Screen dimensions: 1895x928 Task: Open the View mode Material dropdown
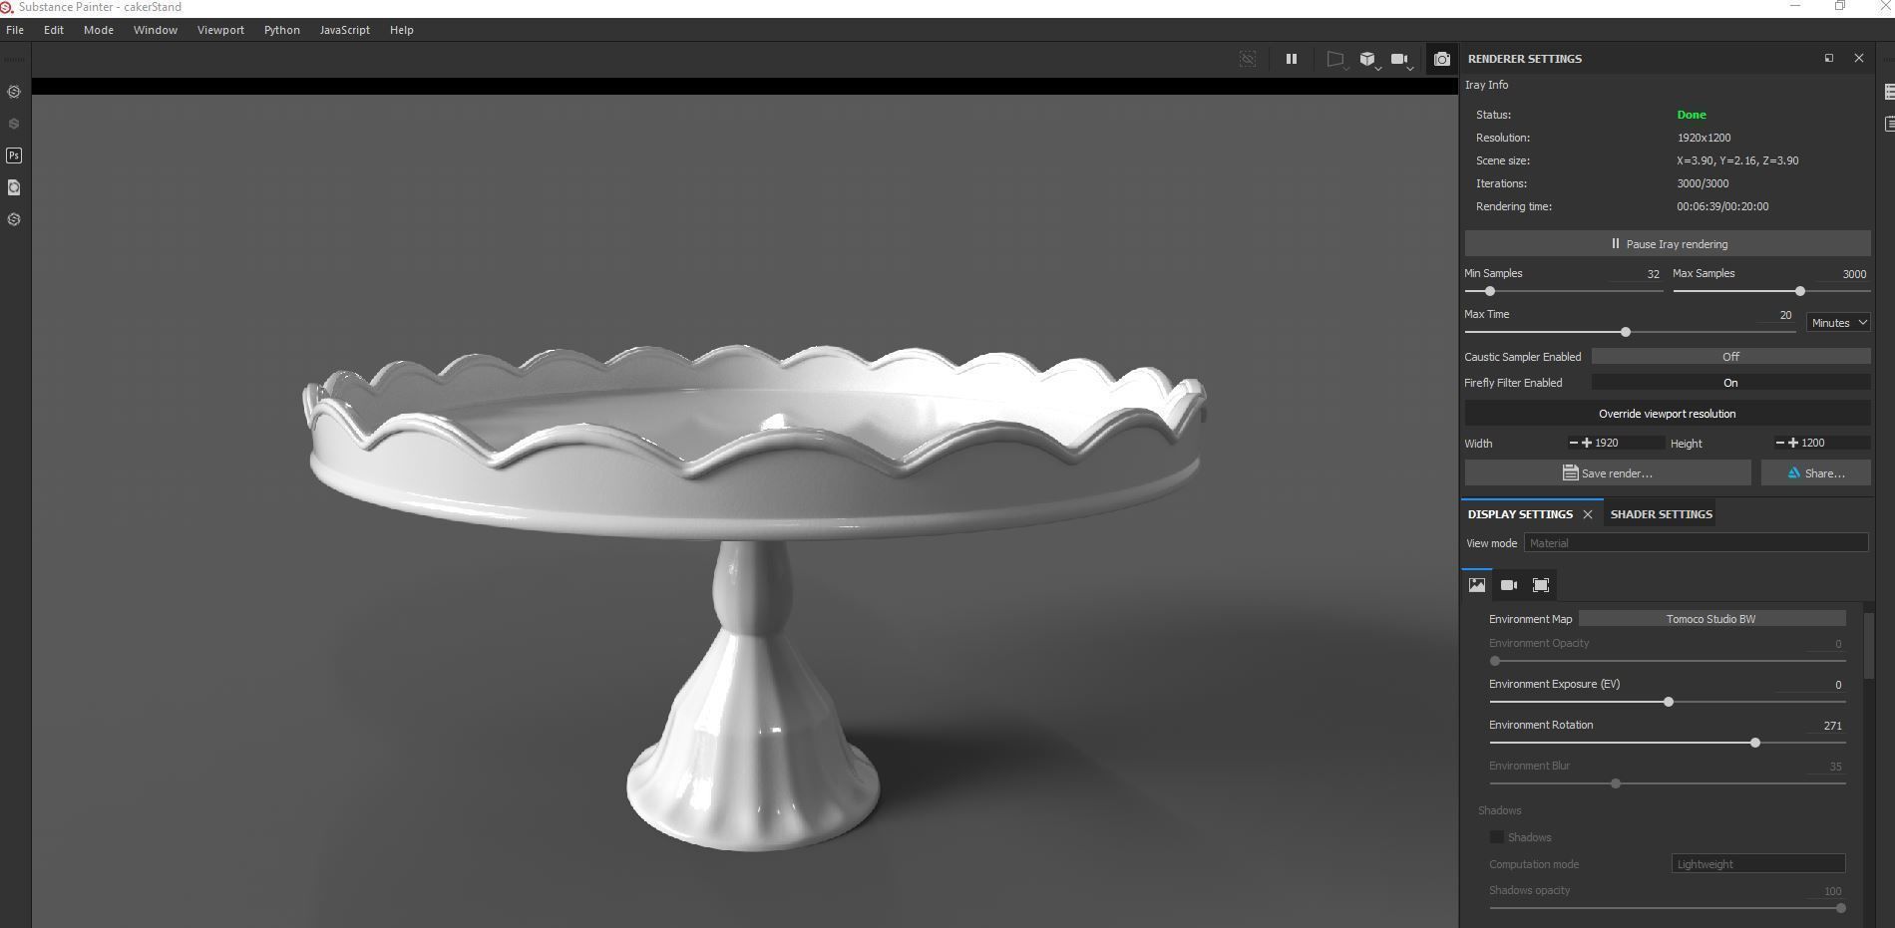pyautogui.click(x=1696, y=543)
